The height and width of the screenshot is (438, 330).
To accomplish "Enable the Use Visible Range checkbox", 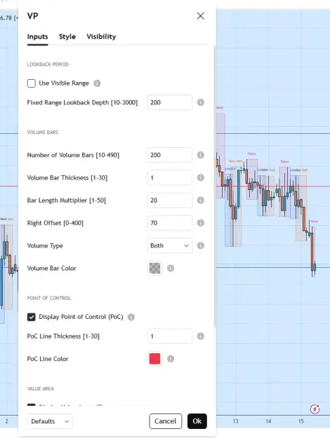I will pyautogui.click(x=32, y=83).
